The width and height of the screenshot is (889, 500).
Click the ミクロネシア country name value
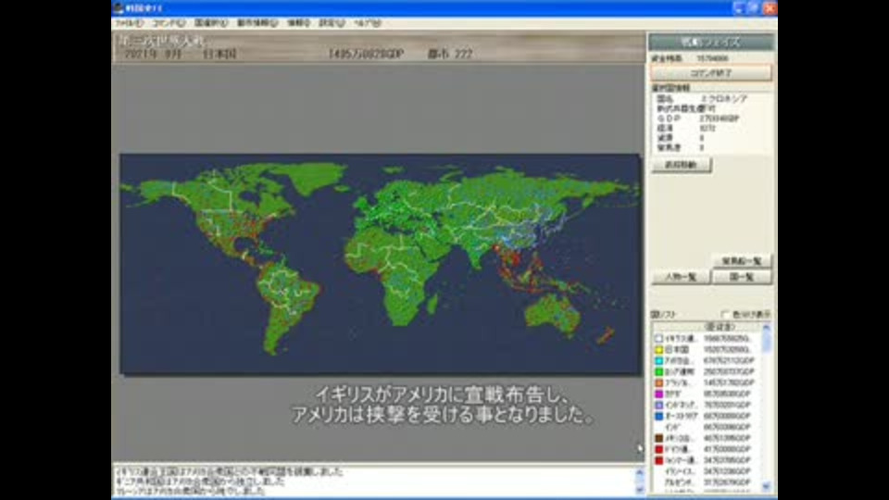pos(724,99)
